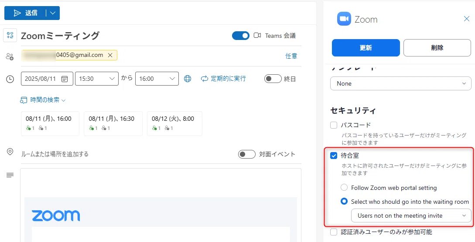Viewport: 475px width, 242px height.
Task: Uncheck the 待合室 waiting room checkbox
Action: pos(334,156)
